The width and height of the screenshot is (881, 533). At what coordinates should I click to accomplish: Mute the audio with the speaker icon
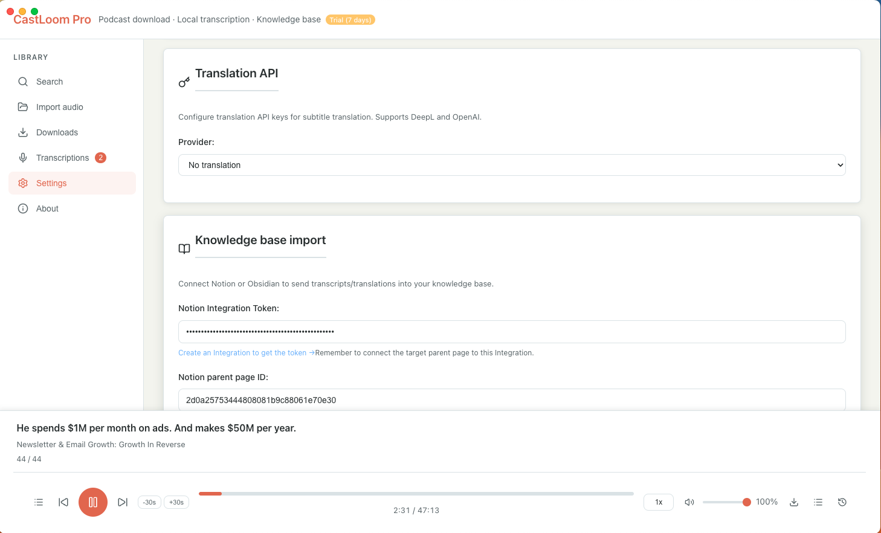pos(689,502)
